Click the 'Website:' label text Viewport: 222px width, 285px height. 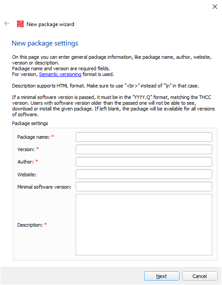[x=27, y=175]
